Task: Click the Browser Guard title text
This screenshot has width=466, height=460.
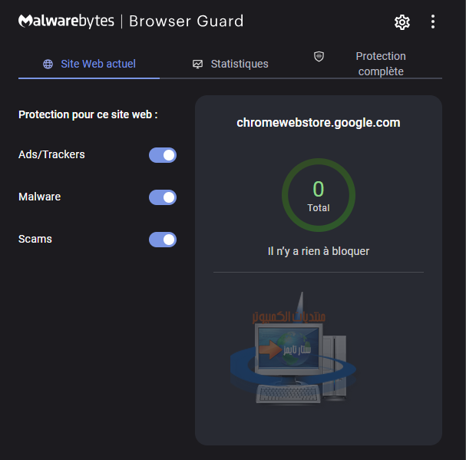Action: click(187, 21)
